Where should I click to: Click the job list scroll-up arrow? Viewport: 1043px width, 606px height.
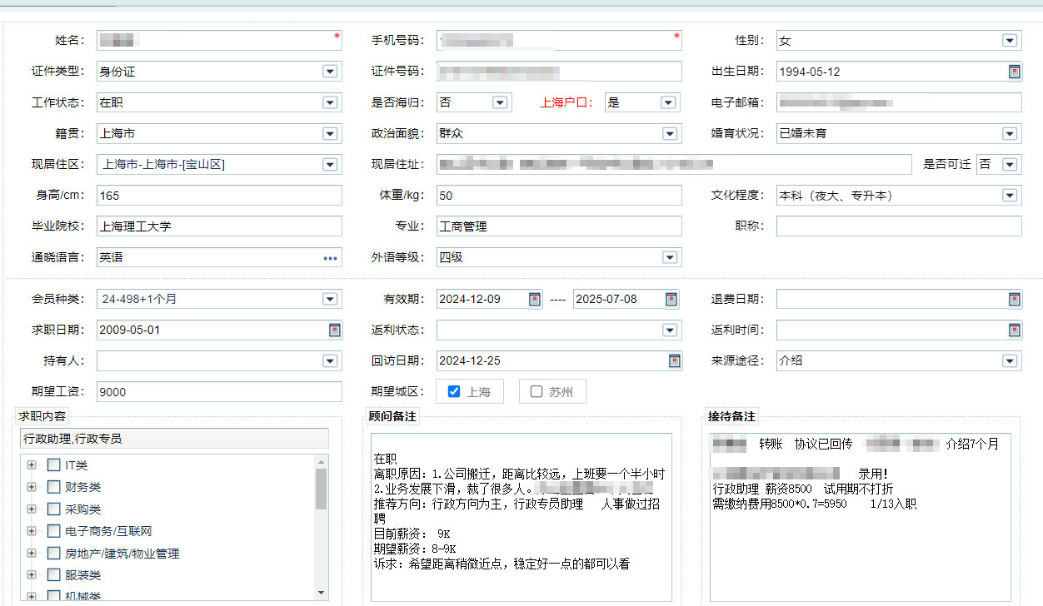pyautogui.click(x=321, y=460)
